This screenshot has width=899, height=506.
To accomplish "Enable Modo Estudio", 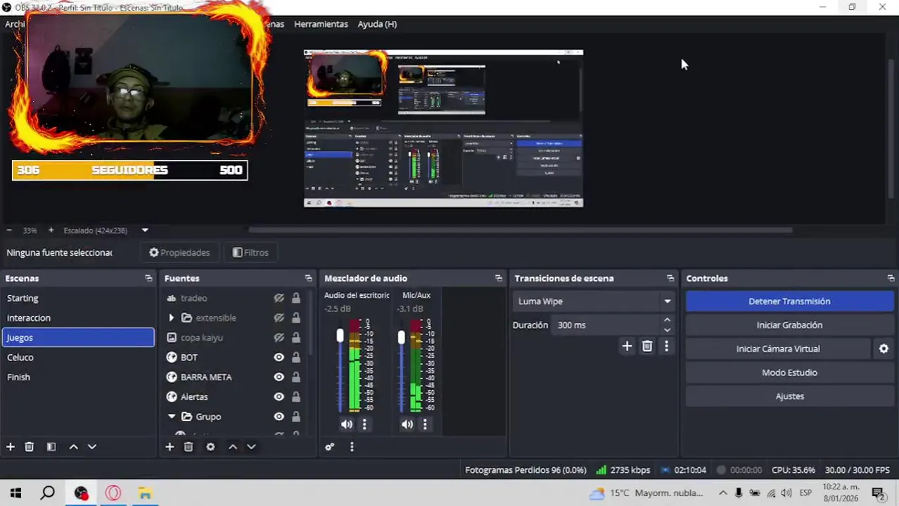I will (789, 372).
